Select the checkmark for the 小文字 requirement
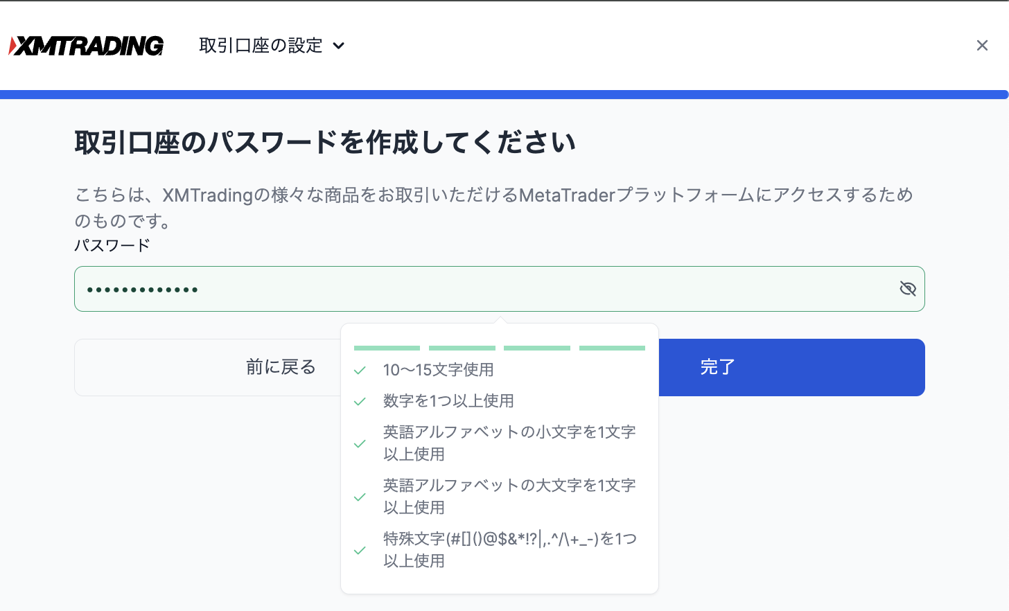The image size is (1009, 611). pyautogui.click(x=360, y=444)
